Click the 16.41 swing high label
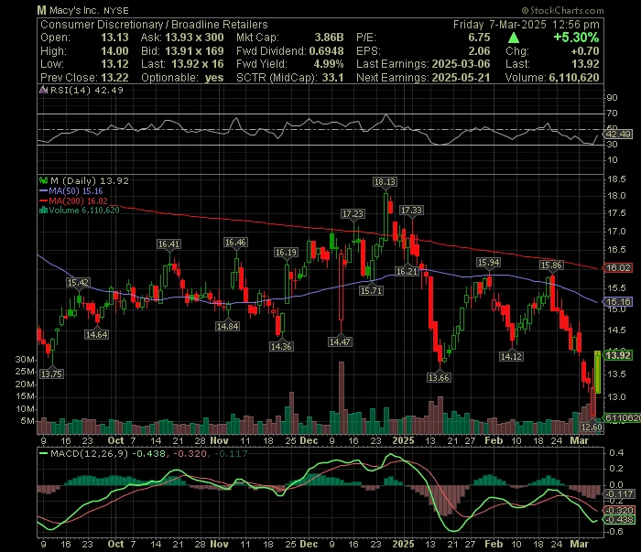 (x=168, y=244)
